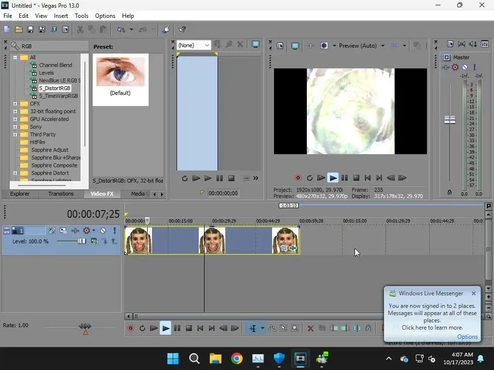
Task: Expand the Sony folder
Action: (x=15, y=127)
